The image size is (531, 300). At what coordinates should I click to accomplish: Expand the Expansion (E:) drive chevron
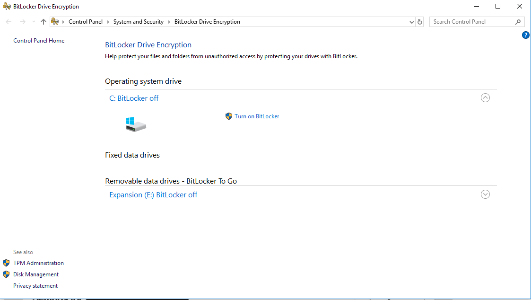click(485, 194)
